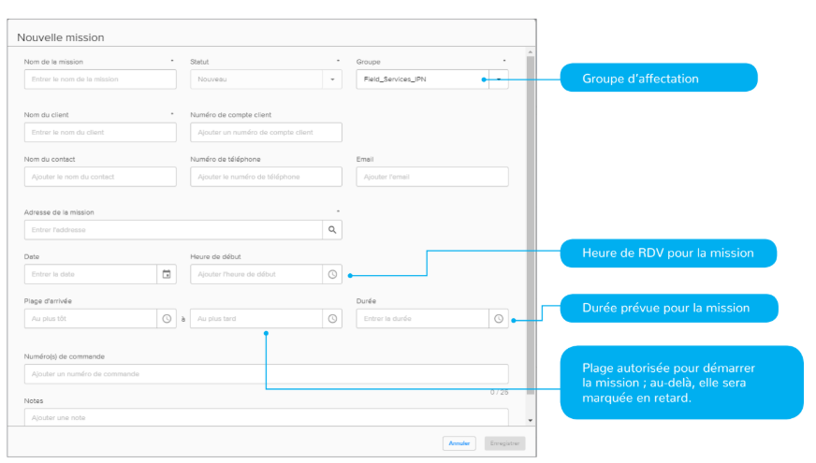Screen dimensions: 816x463
Task: Click the scrollbar down arrow
Action: tap(531, 420)
